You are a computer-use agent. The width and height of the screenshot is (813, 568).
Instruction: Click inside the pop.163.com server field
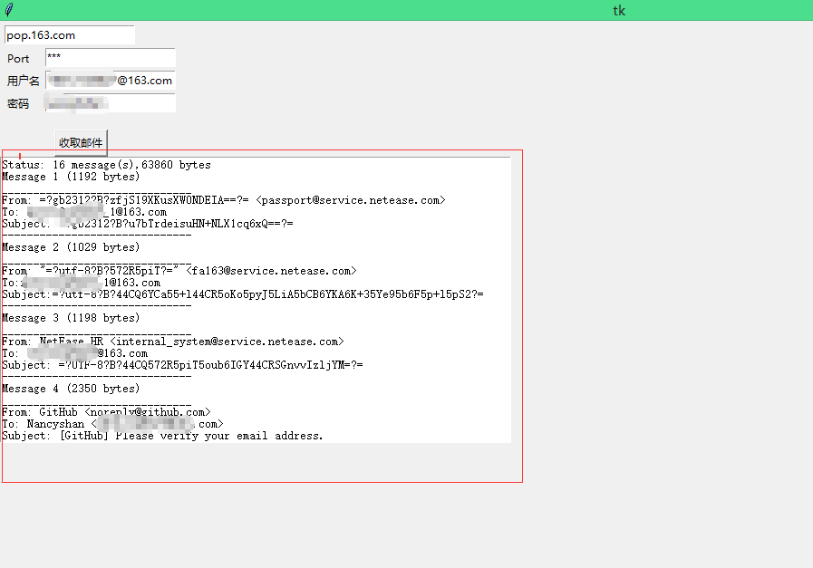[68, 34]
